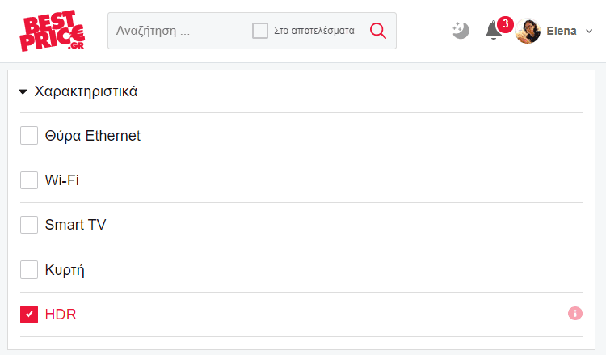Image resolution: width=606 pixels, height=355 pixels.
Task: Click into the Αναζήτηση search field
Action: 179,31
